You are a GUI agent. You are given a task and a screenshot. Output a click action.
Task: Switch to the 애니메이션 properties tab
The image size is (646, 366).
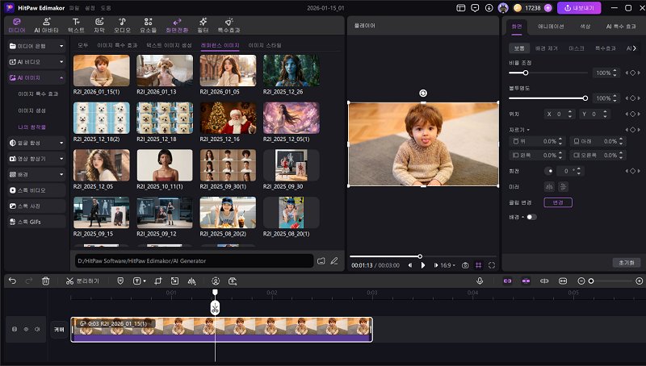[x=551, y=27]
